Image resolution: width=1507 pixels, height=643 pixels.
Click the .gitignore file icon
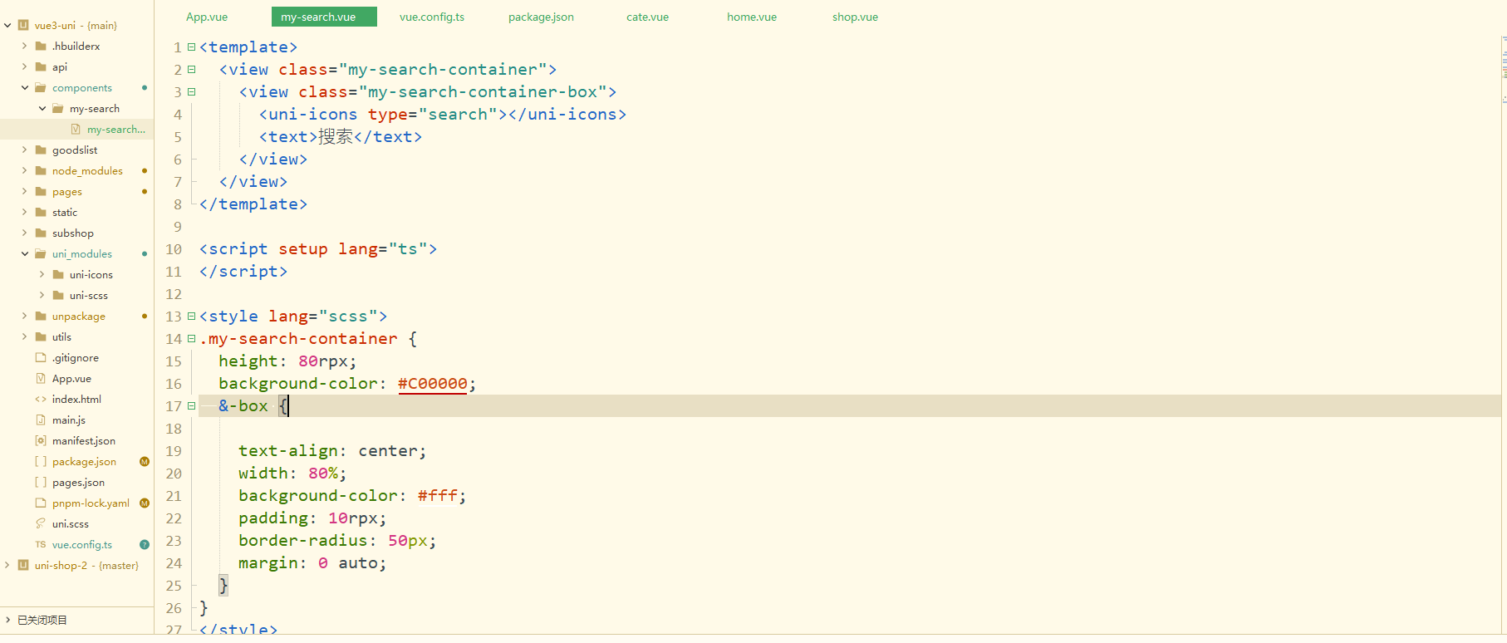pos(41,358)
